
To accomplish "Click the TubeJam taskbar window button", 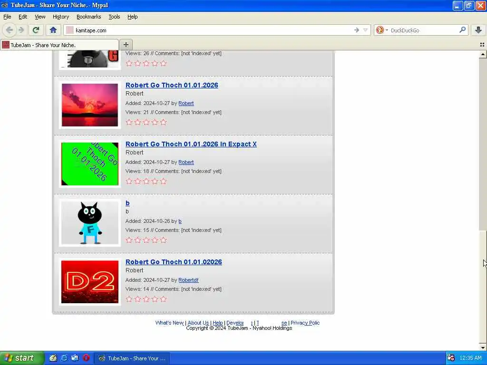I will [132, 358].
